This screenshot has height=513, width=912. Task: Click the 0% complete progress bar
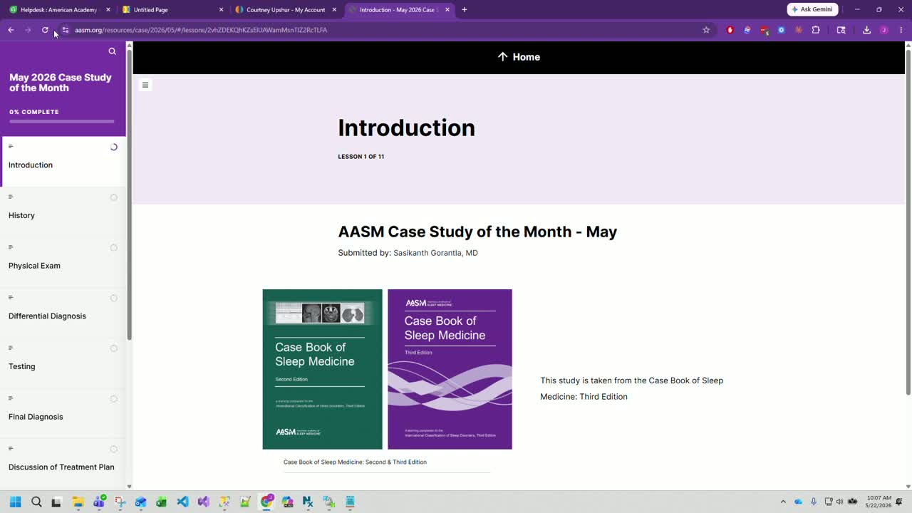click(x=62, y=122)
